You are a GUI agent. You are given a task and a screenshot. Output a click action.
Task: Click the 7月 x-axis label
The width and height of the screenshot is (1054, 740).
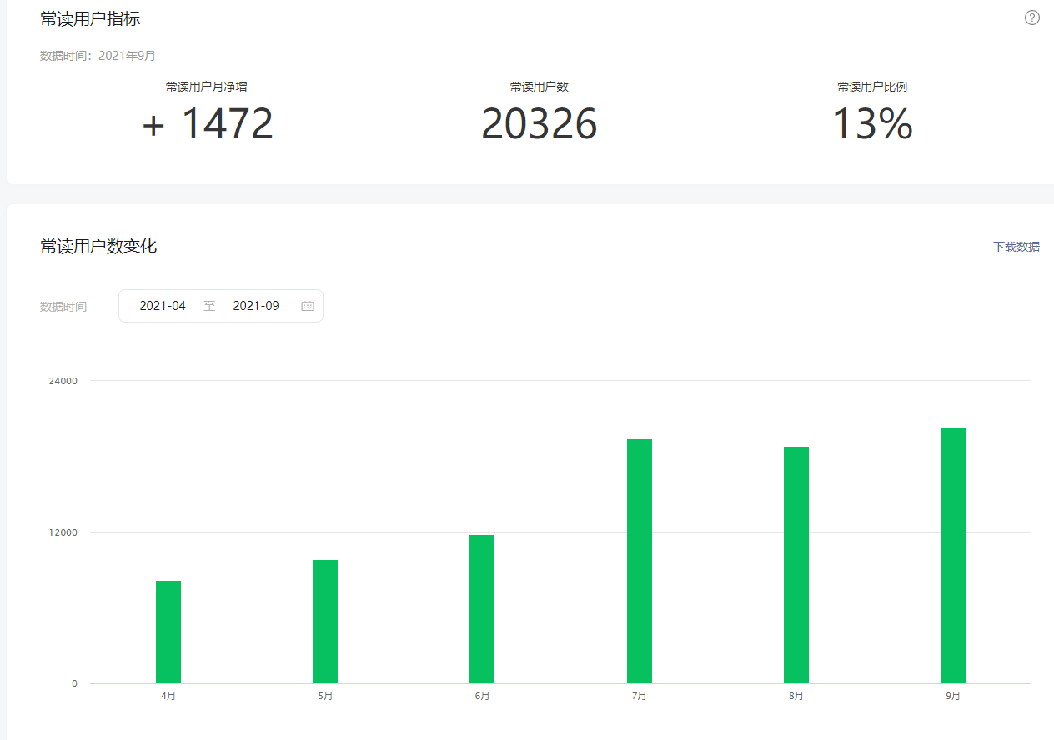[x=640, y=696]
